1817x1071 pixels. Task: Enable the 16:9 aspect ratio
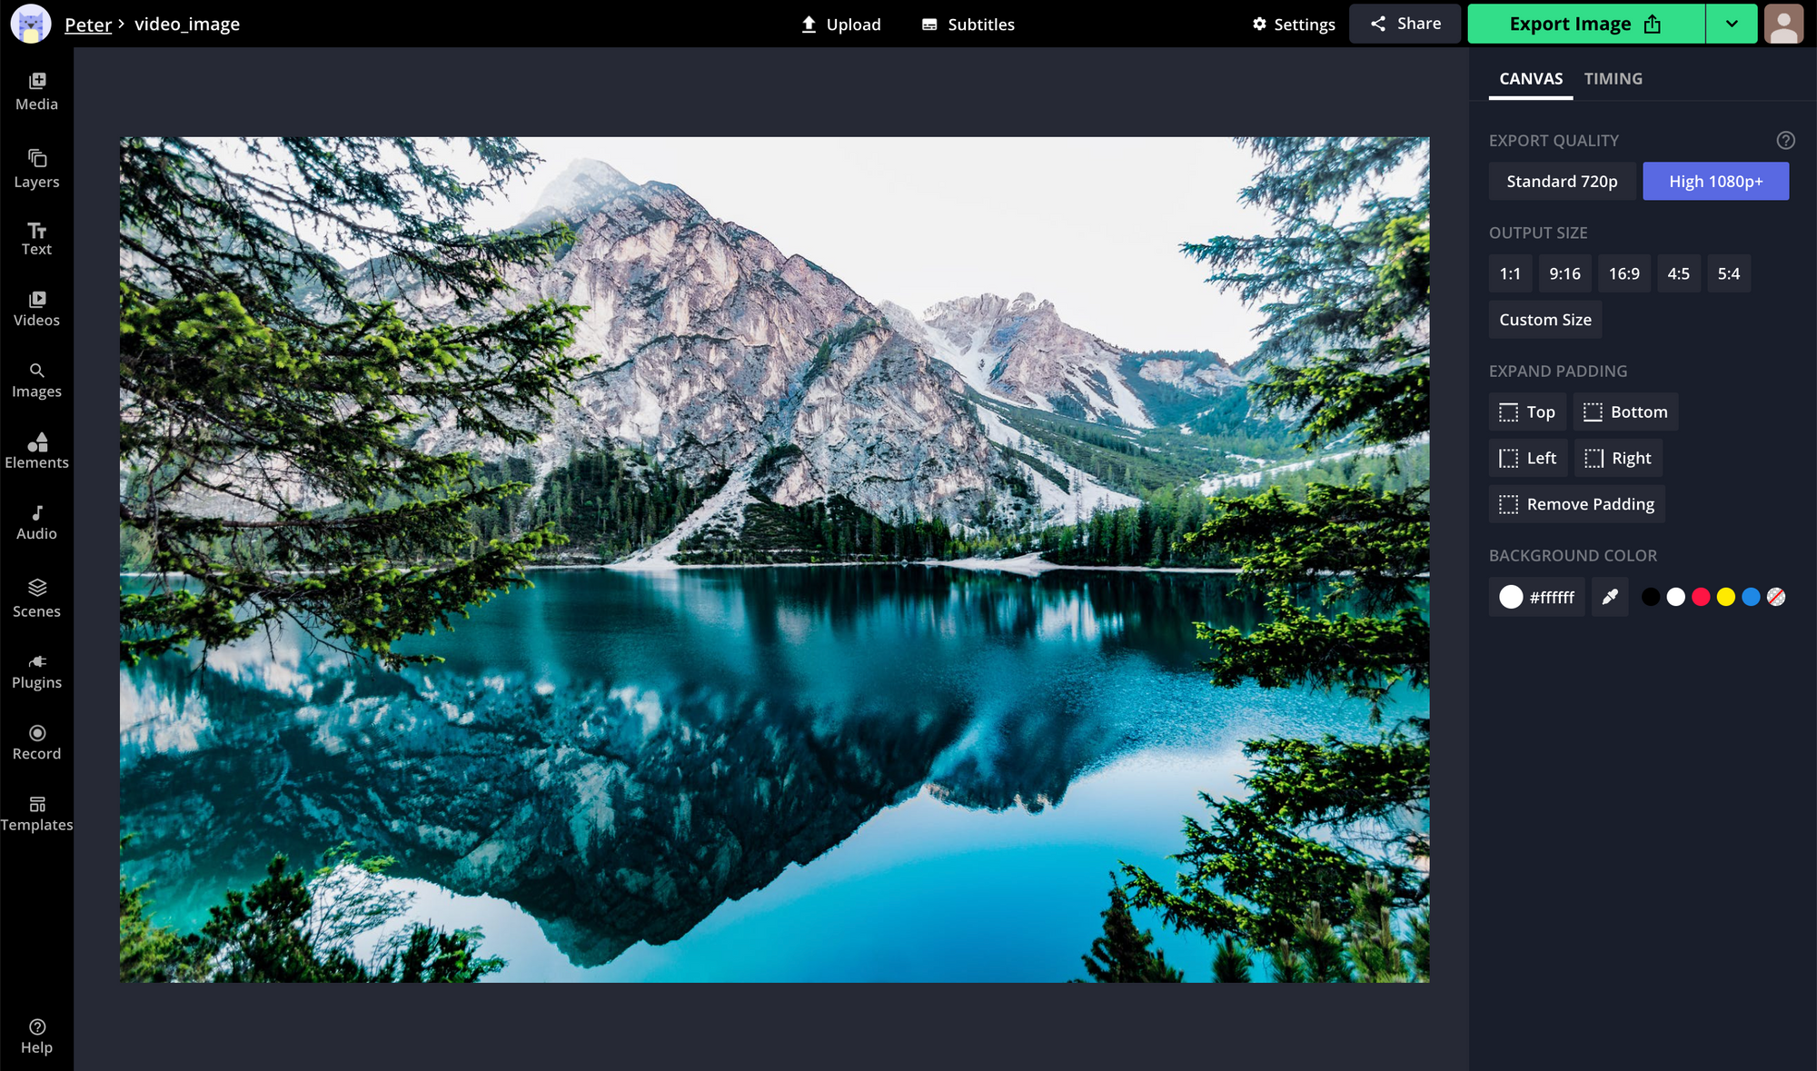[x=1624, y=273]
